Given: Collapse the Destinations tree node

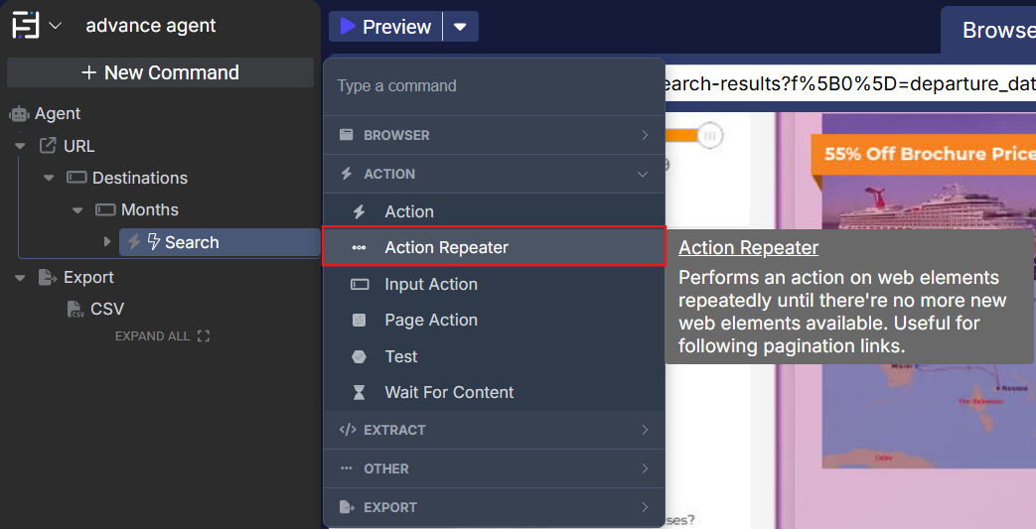Looking at the screenshot, I should (x=50, y=178).
